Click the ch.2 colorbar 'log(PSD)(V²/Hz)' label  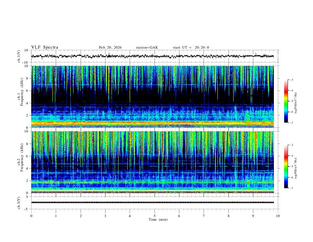tap(296, 168)
